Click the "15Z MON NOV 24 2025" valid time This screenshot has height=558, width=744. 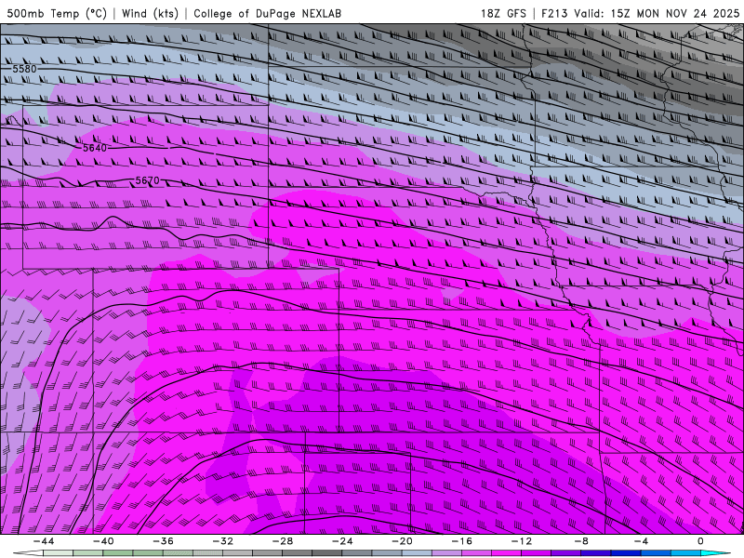[x=675, y=13]
